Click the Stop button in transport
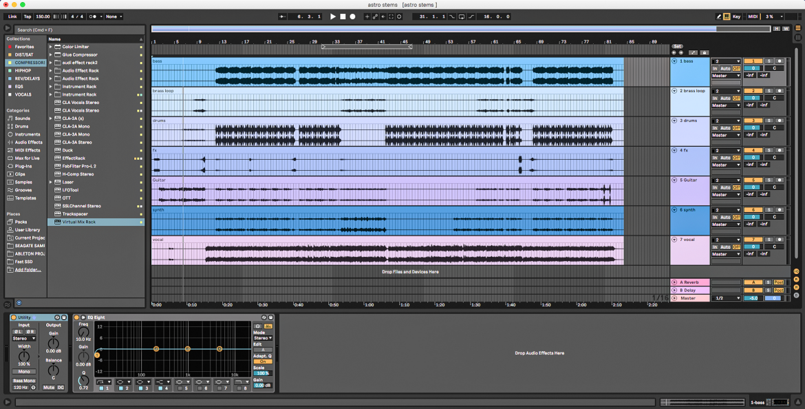 tap(343, 17)
